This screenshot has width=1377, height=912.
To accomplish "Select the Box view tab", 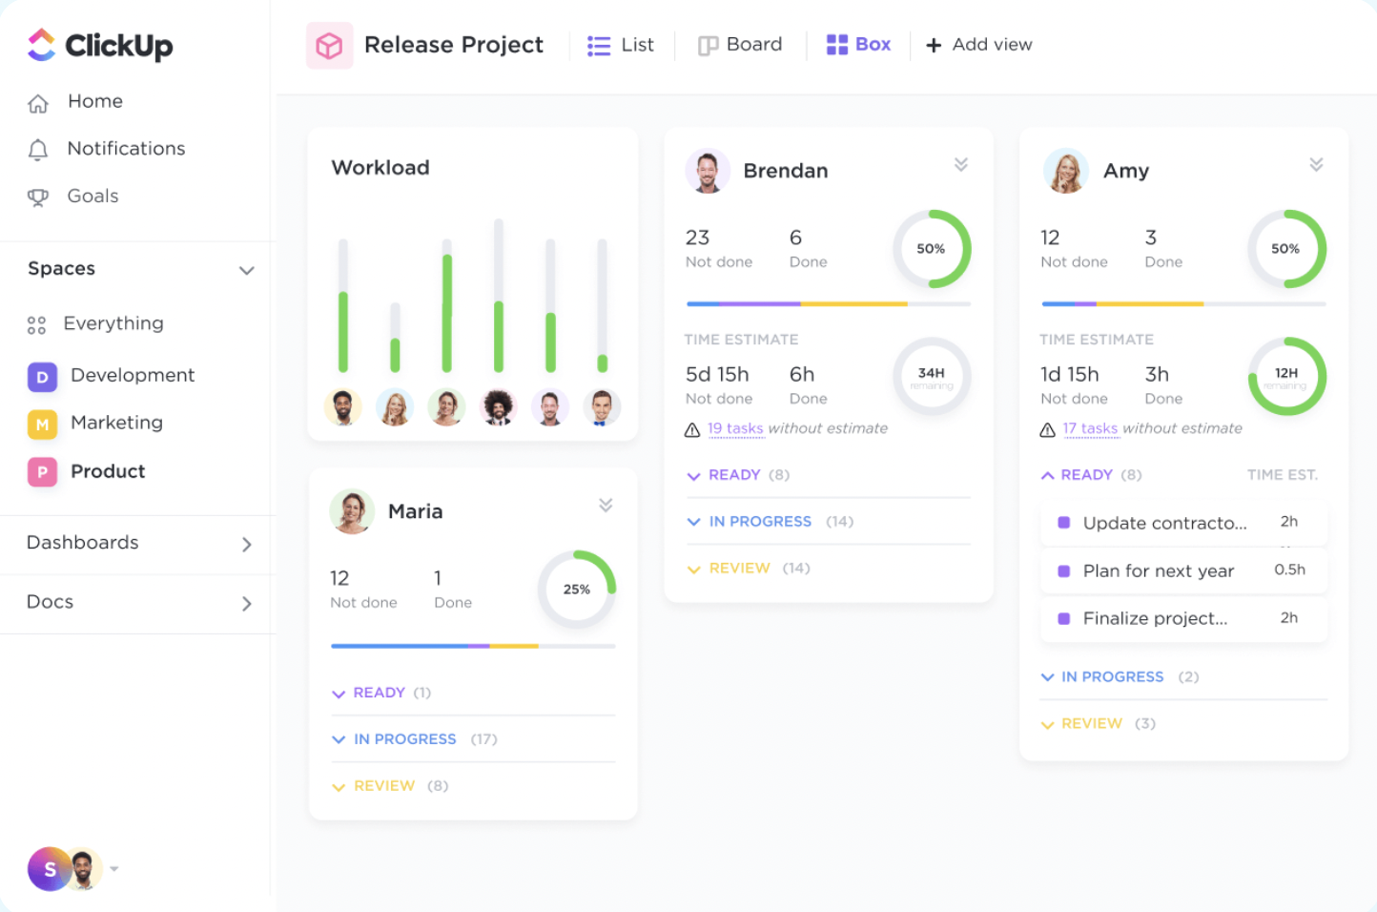I will click(x=858, y=45).
